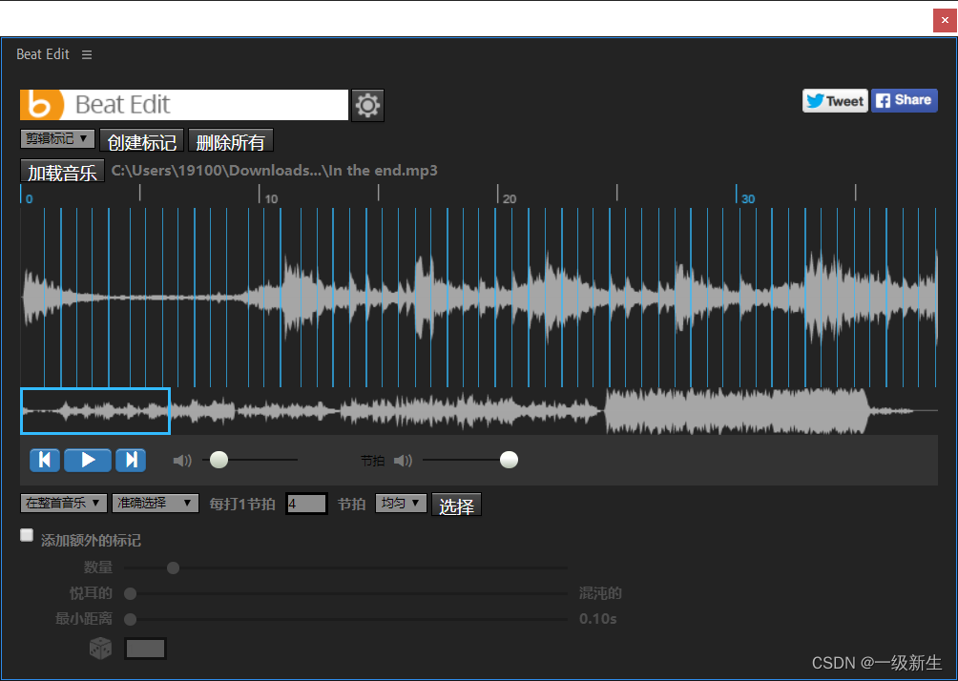
Task: Click the 0.10s minimum distance value
Action: coord(597,619)
